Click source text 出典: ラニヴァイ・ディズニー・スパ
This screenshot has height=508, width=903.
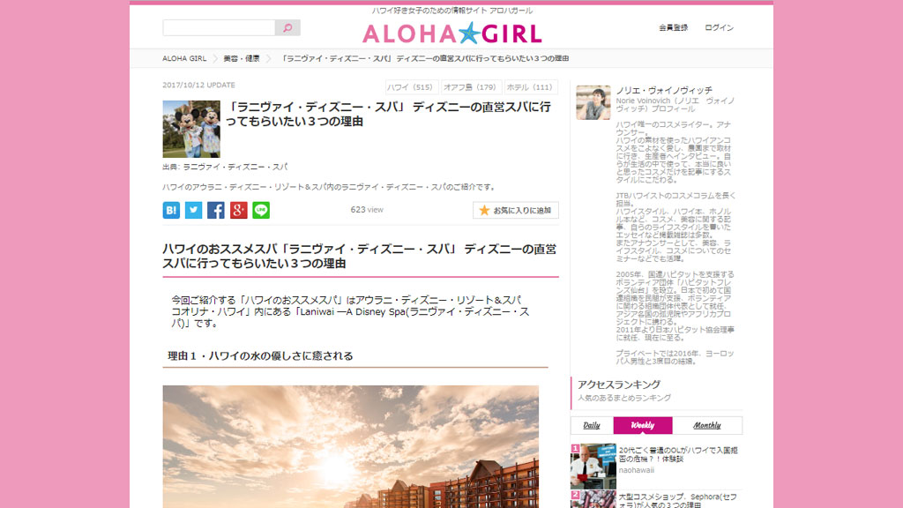coord(225,167)
